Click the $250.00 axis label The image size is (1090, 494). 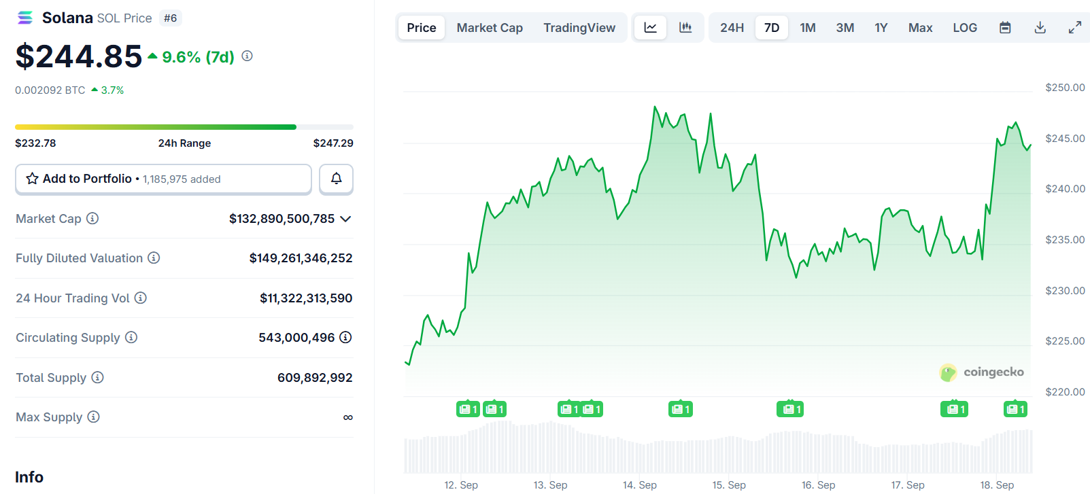(1065, 87)
